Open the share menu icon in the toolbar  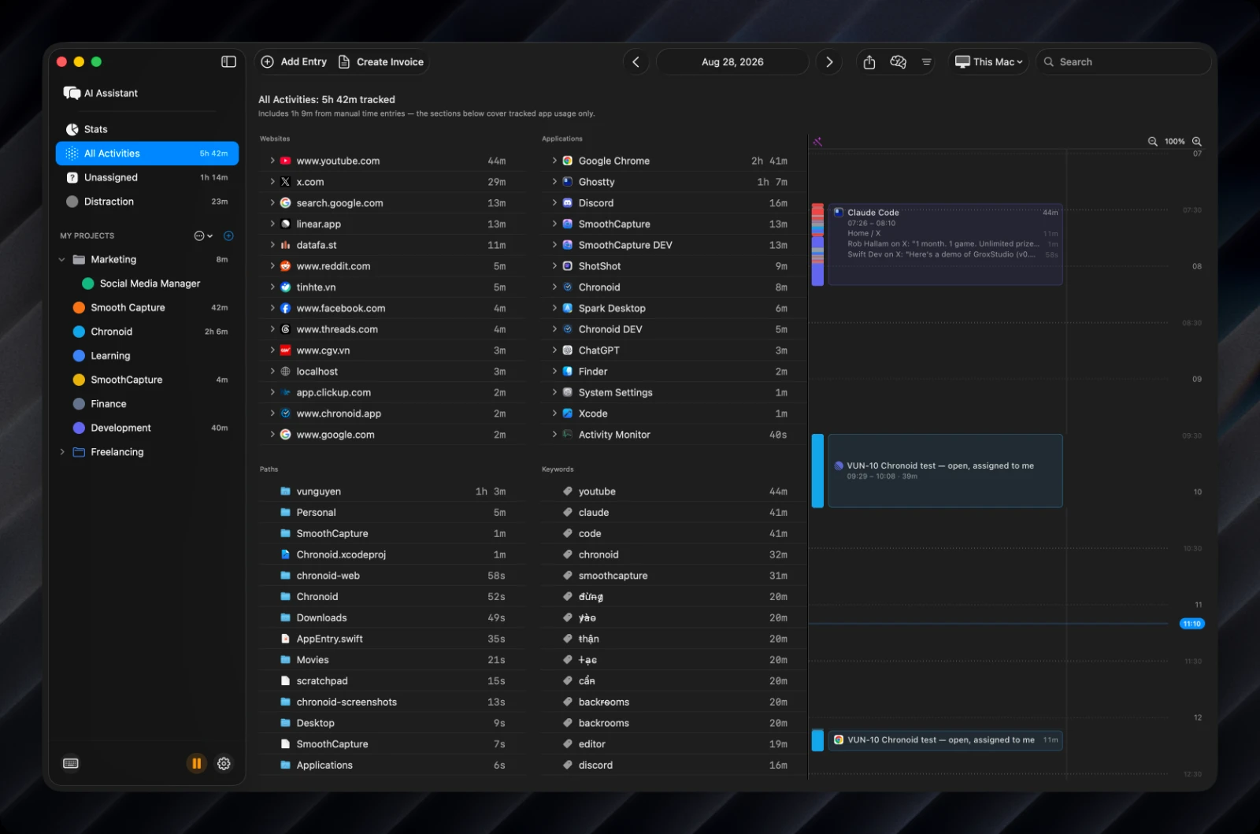tap(869, 61)
